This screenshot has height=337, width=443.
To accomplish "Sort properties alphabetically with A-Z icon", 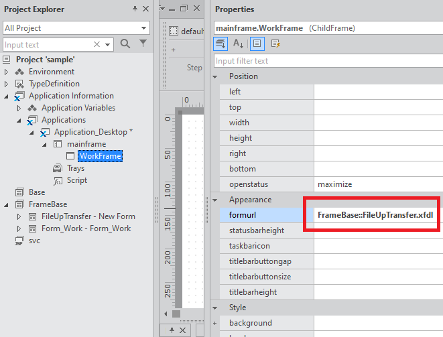I will [239, 44].
